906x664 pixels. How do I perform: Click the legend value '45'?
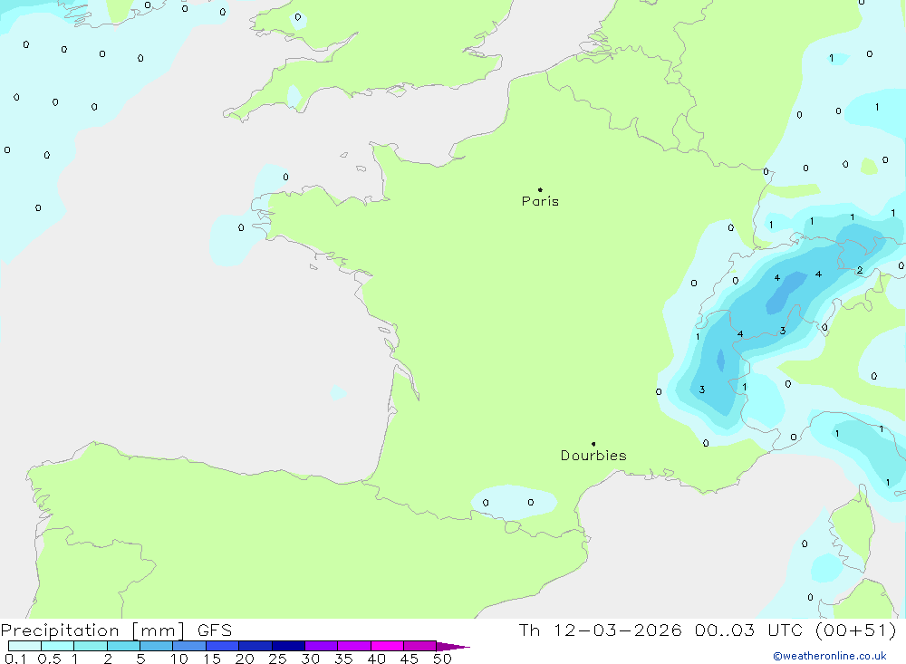(x=410, y=659)
